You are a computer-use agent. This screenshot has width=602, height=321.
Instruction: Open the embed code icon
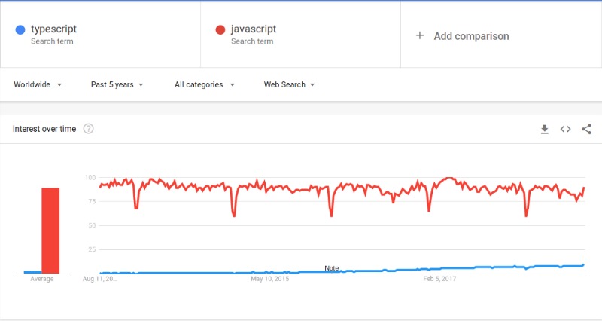point(565,129)
